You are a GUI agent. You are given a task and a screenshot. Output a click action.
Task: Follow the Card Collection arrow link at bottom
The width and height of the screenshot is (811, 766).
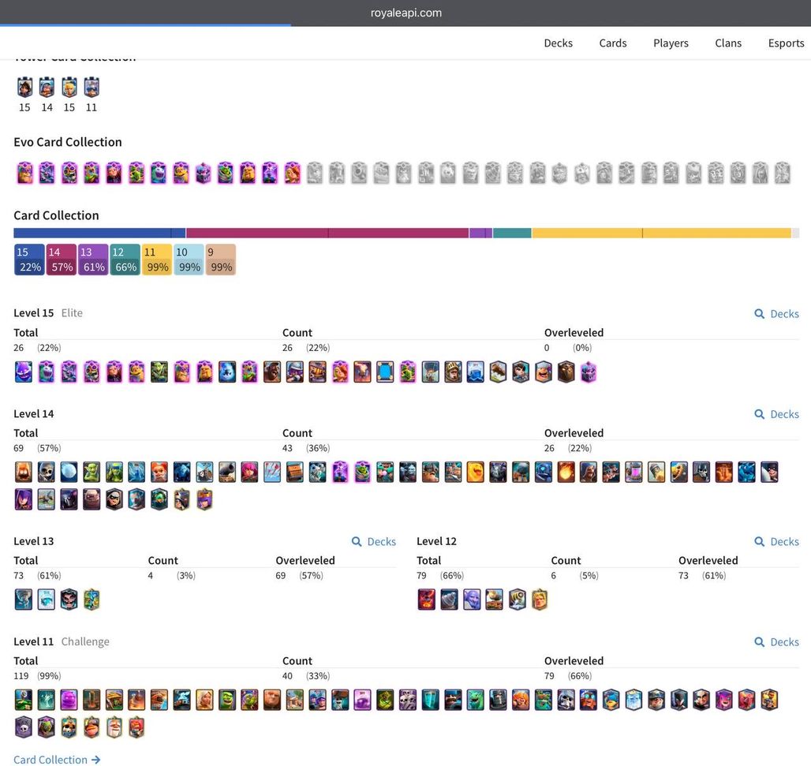click(57, 759)
